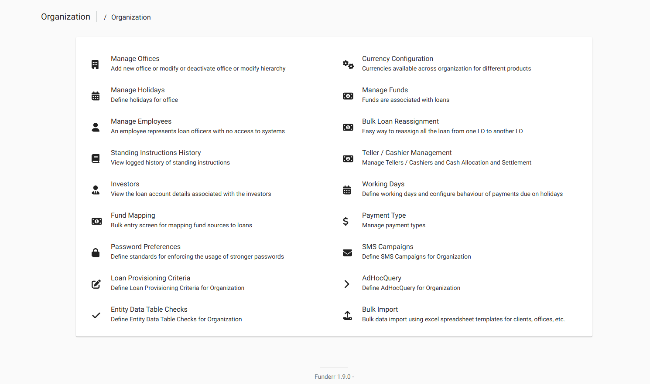650x384 pixels.
Task: Click the checkmark icon beside Entity Data Table Checks
Action: pyautogui.click(x=96, y=315)
